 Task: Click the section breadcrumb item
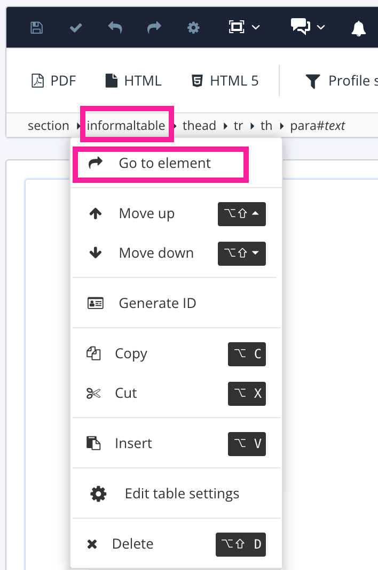pyautogui.click(x=48, y=125)
